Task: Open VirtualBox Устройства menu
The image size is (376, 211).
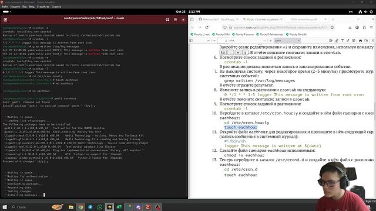Action: pos(43,6)
